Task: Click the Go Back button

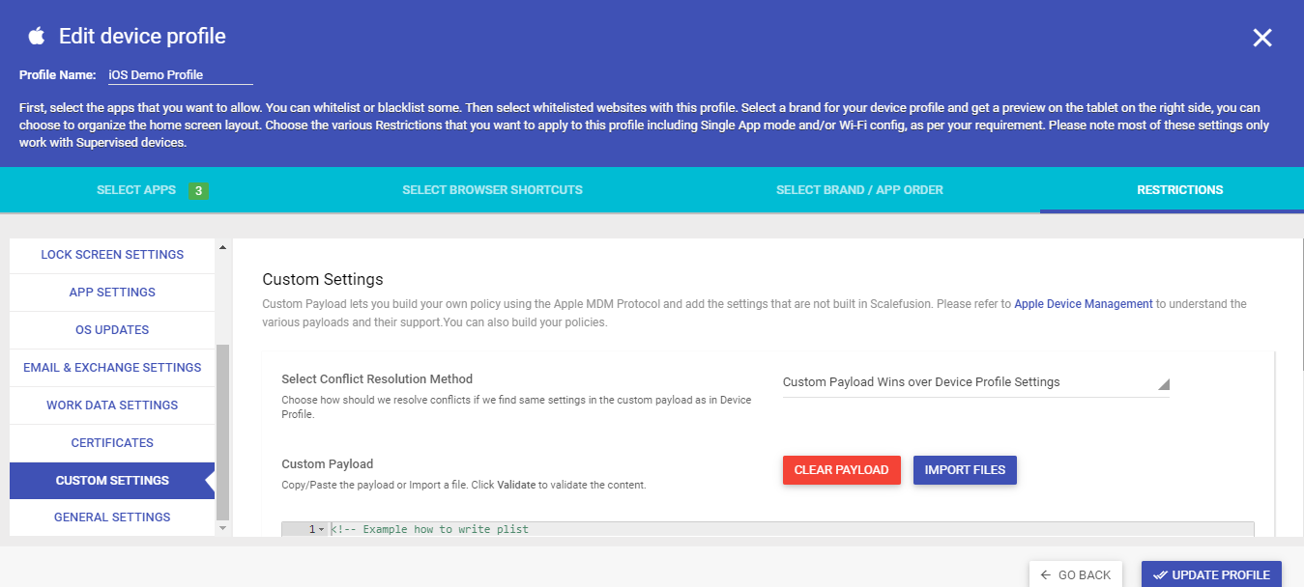Action: (x=1075, y=574)
